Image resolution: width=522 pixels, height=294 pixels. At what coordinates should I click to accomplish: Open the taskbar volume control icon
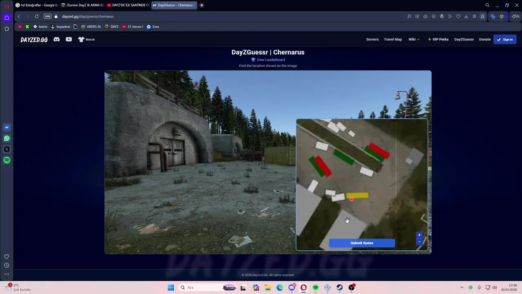(x=495, y=287)
